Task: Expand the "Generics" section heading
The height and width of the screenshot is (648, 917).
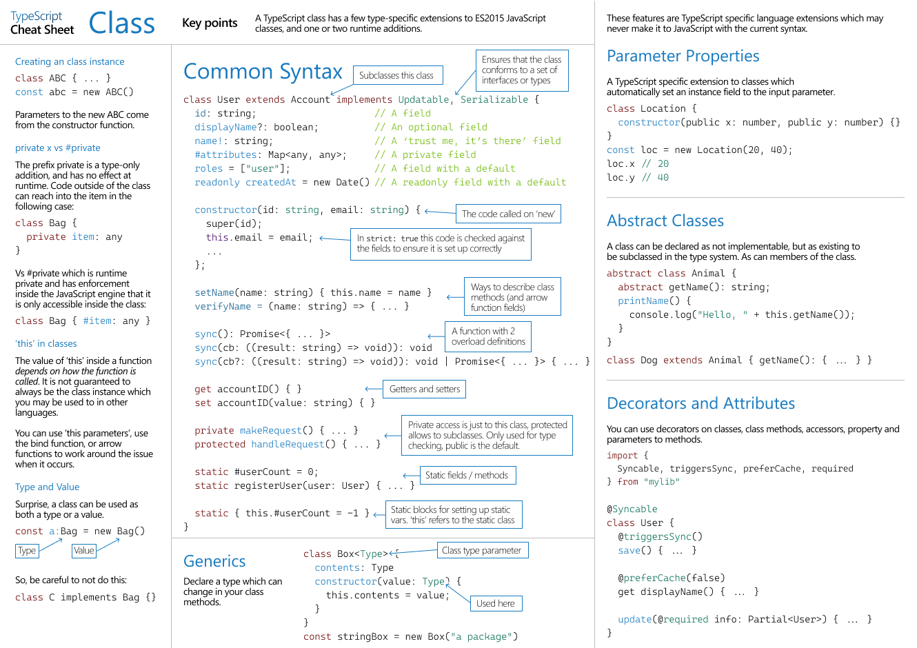Action: click(x=214, y=561)
